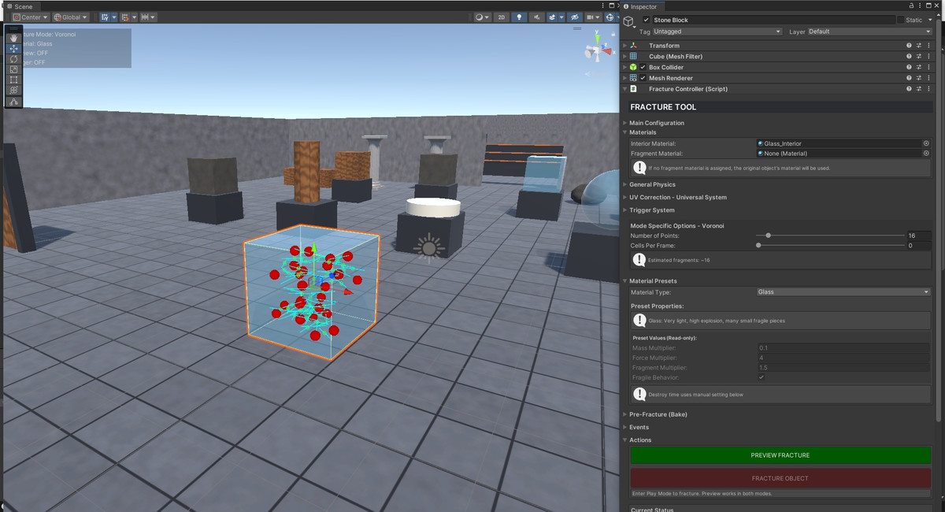Edit the Number of Points value field

click(x=918, y=236)
